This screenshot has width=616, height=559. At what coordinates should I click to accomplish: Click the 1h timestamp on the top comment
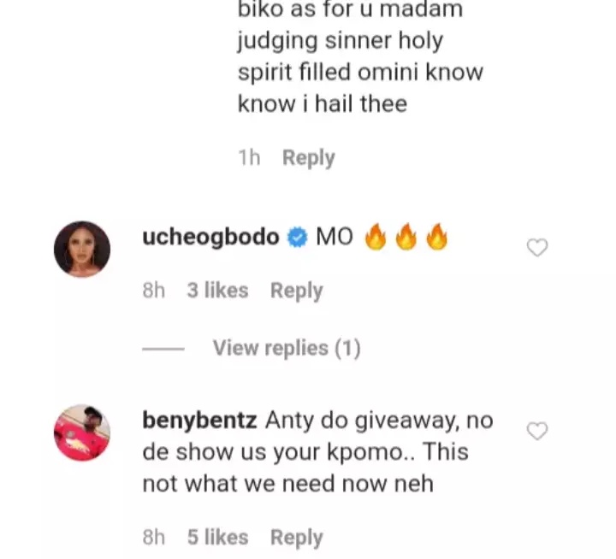249,157
